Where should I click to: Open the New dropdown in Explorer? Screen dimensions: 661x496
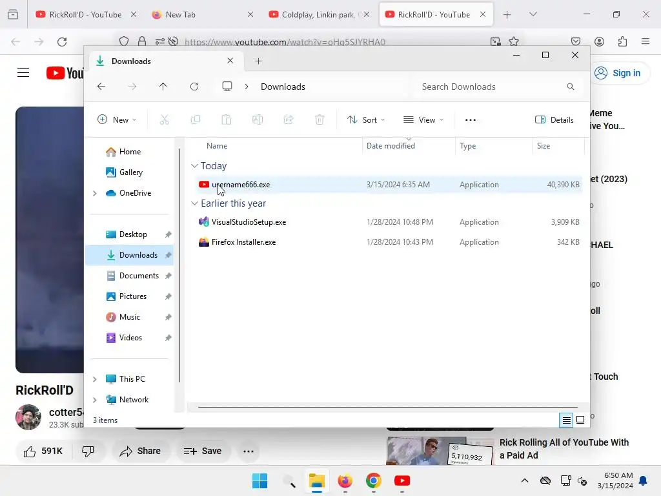tap(117, 119)
